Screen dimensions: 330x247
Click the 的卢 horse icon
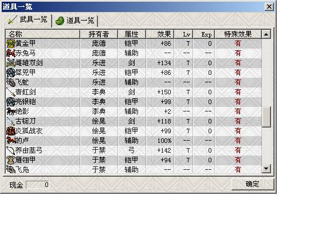tap(10, 141)
